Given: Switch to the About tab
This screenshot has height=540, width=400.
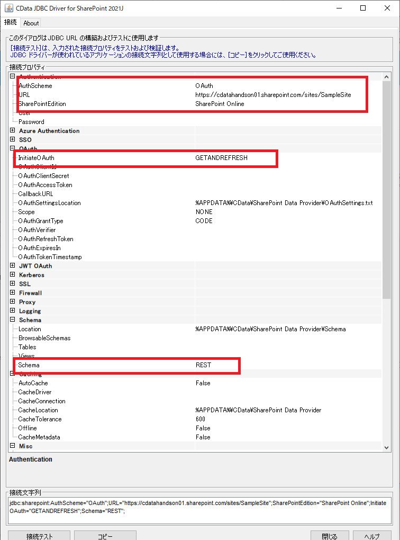Looking at the screenshot, I should pyautogui.click(x=31, y=23).
